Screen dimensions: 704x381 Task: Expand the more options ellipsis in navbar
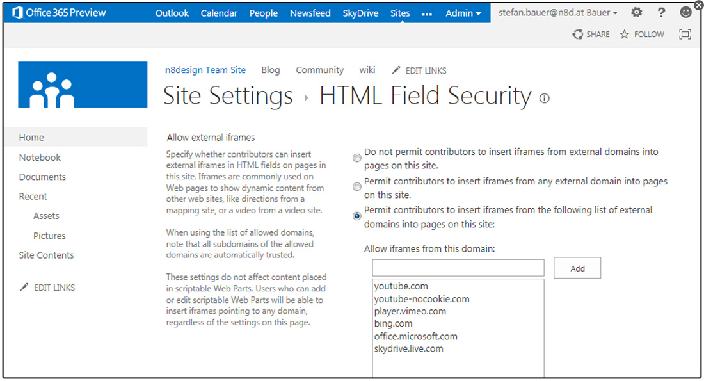point(427,14)
